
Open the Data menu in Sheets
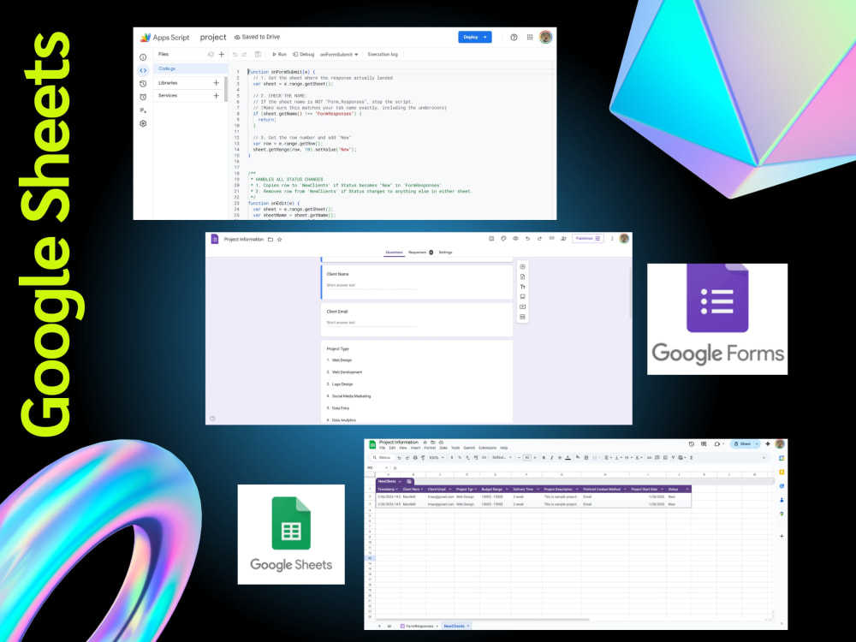[443, 448]
